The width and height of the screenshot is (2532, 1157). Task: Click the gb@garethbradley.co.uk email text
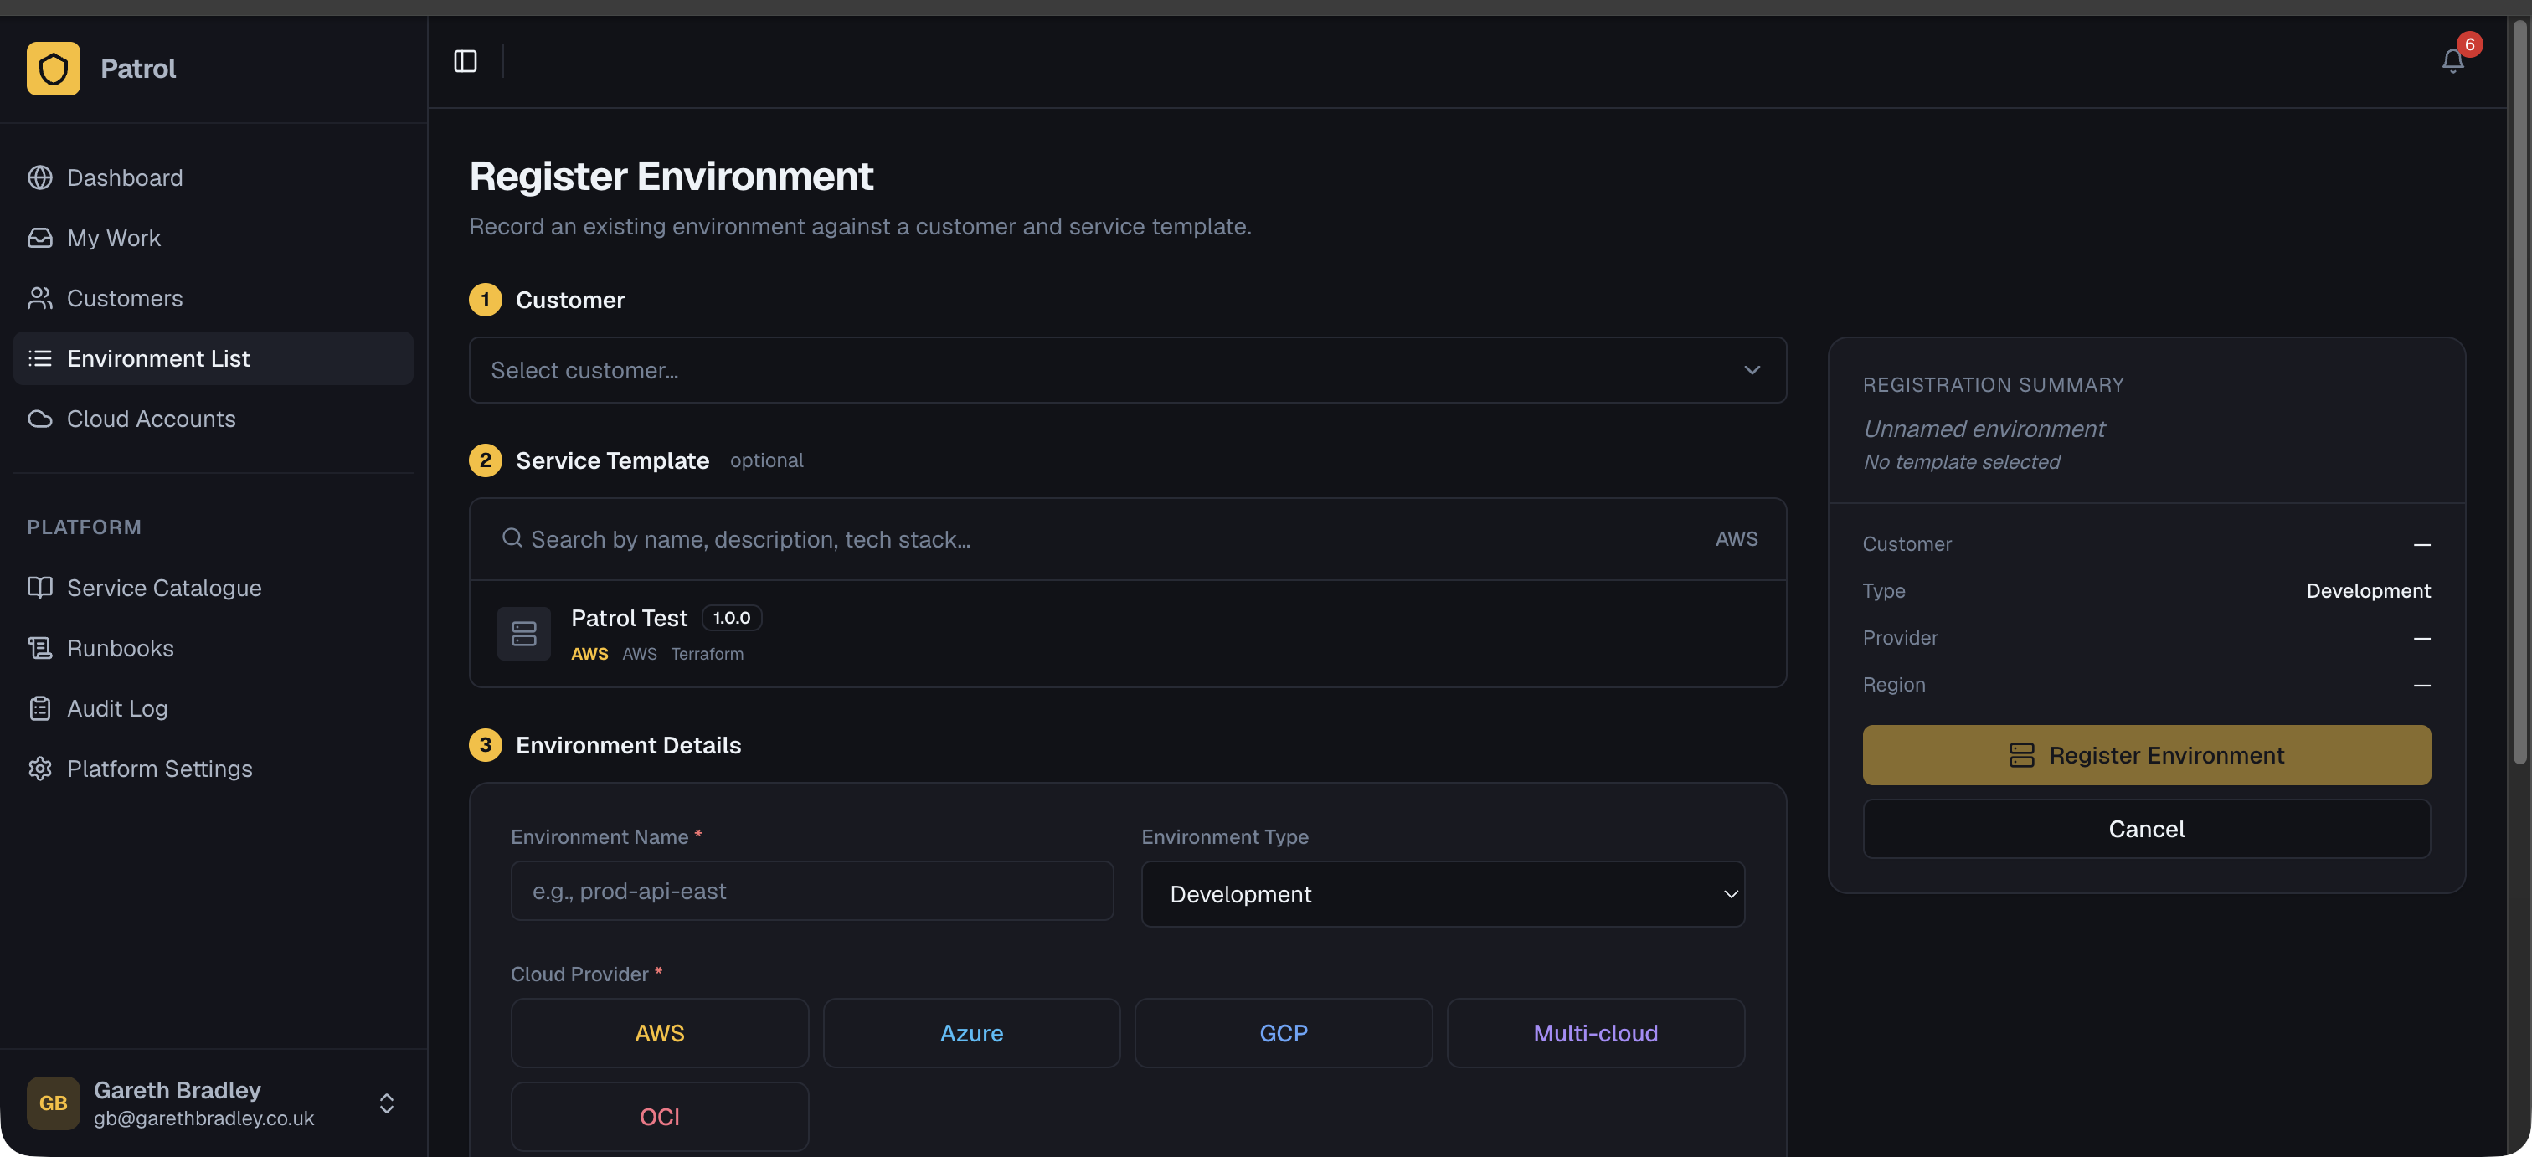[203, 1118]
